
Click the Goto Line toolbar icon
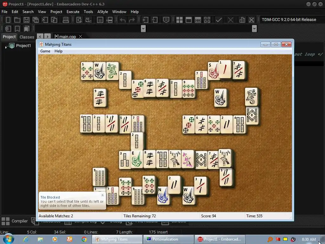(100, 20)
